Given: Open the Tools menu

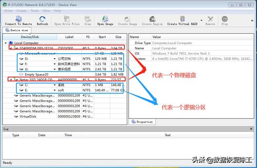Looking at the screenshot, I should [x=35, y=11].
